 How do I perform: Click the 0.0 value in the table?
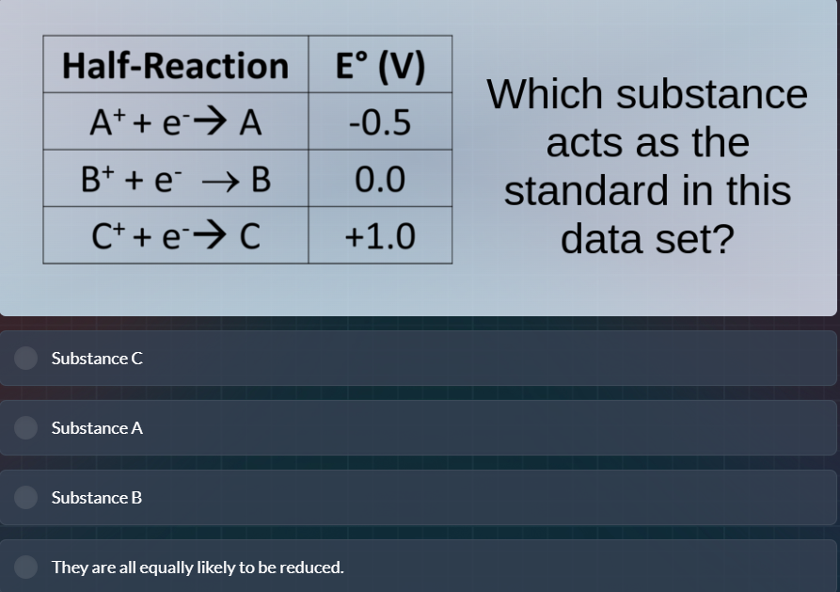click(x=379, y=177)
